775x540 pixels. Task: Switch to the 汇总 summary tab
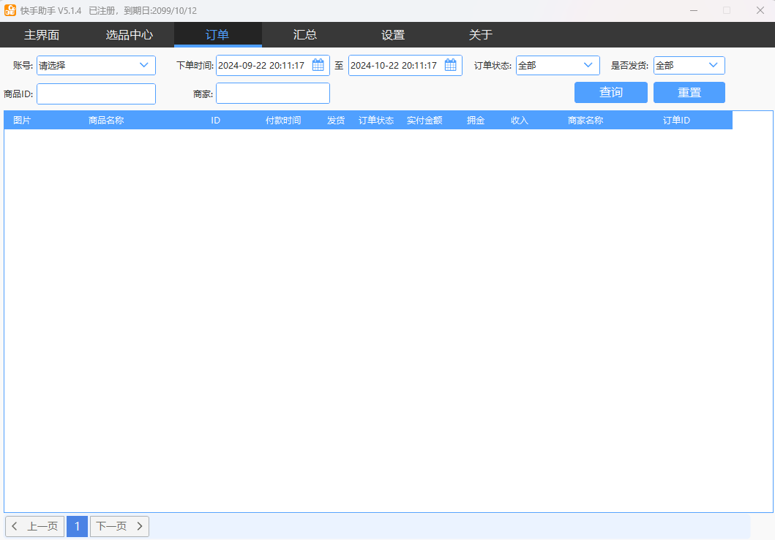point(305,34)
